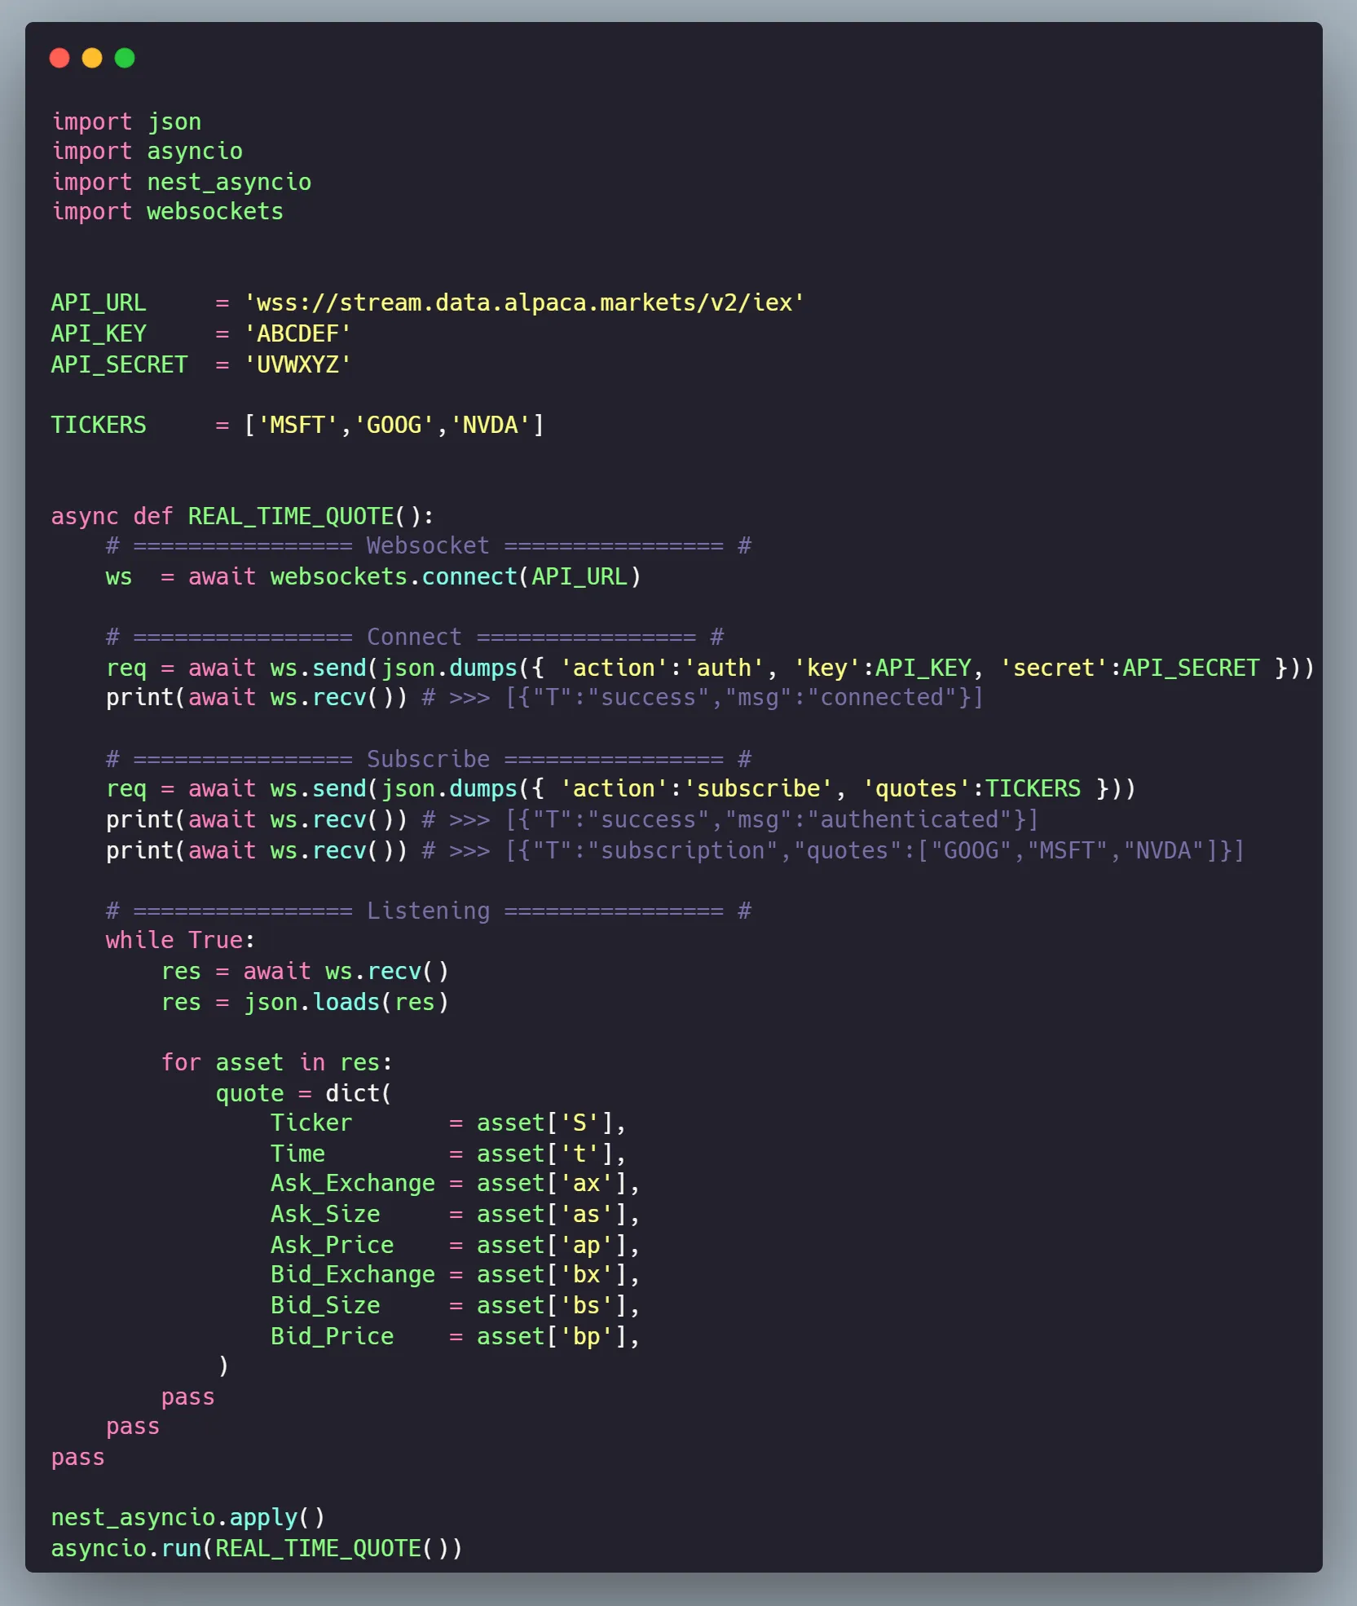Click the Listening section comment header
1357x1606 pixels.
coord(428,911)
